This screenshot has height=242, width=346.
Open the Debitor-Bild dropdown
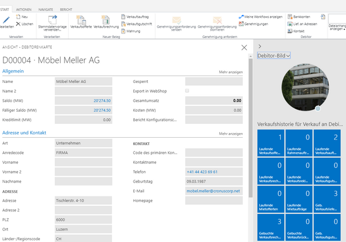tap(273, 55)
